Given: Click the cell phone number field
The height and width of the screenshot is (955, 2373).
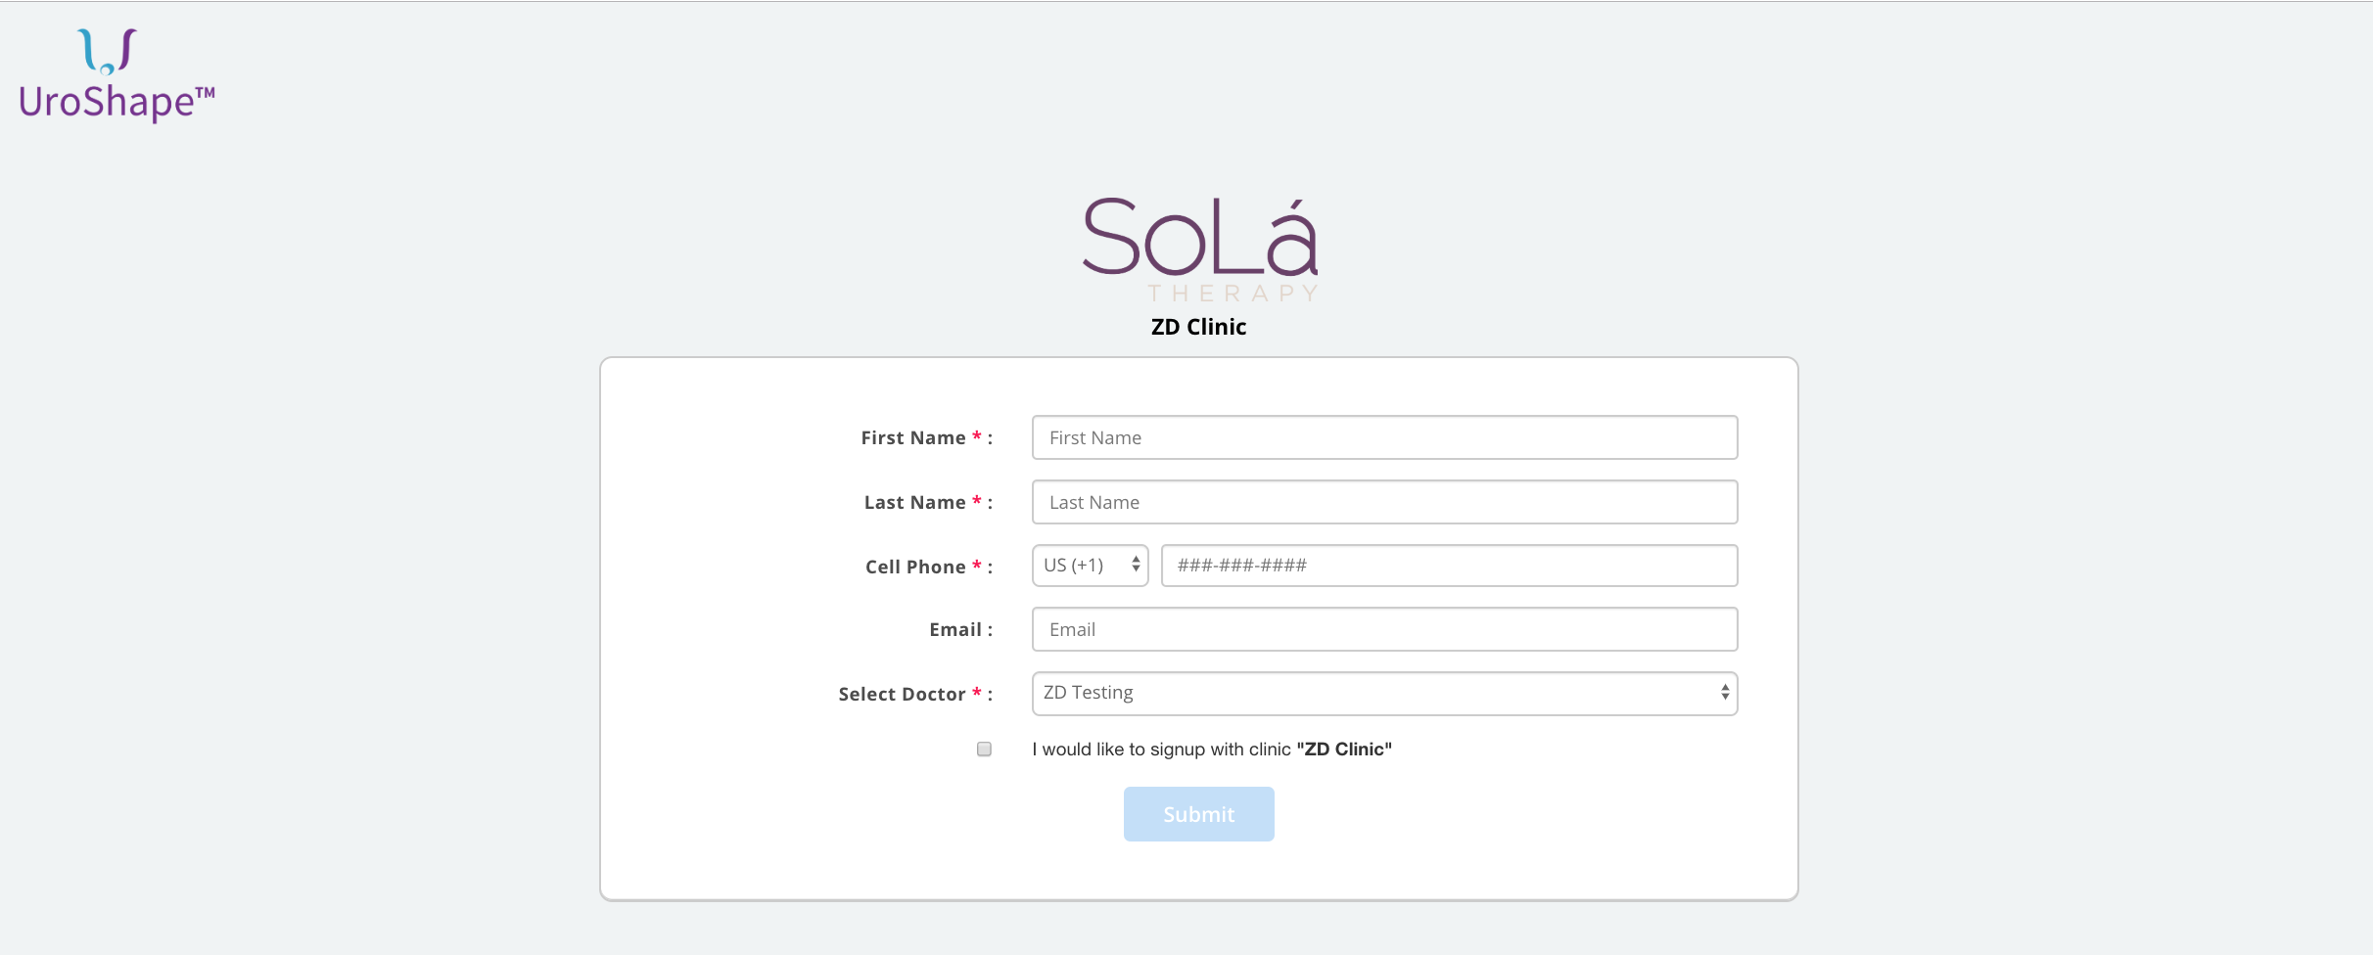Looking at the screenshot, I should [x=1449, y=566].
